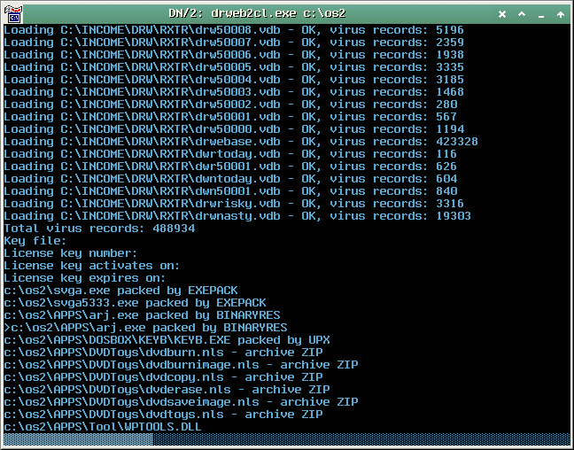
Task: Select the line loading drw50004.vdb
Action: click(234, 80)
